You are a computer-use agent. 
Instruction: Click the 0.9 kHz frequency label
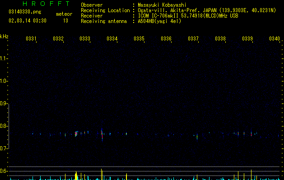[x=4, y=103]
